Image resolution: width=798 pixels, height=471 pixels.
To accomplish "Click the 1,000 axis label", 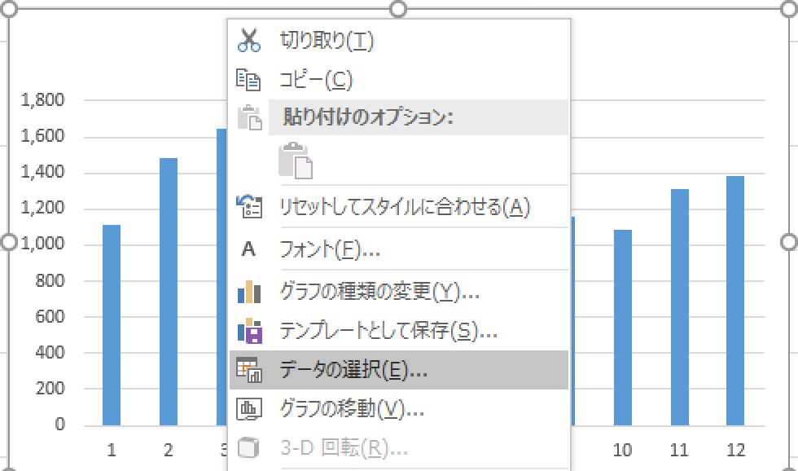I will [42, 244].
